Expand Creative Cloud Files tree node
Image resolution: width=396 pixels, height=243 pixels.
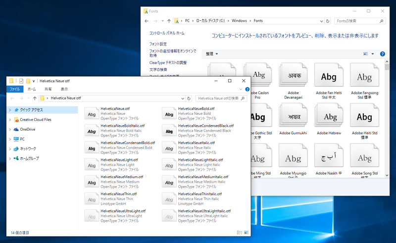coord(10,120)
